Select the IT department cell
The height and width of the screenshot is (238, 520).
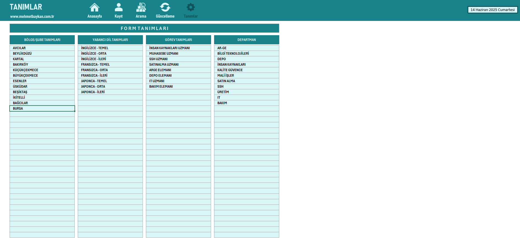(247, 98)
